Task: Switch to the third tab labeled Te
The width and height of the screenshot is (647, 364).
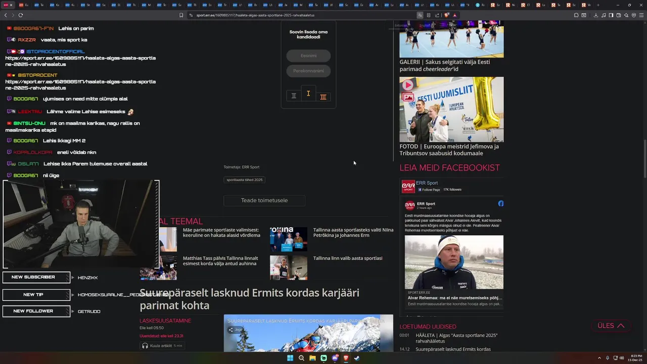Action: [38, 5]
